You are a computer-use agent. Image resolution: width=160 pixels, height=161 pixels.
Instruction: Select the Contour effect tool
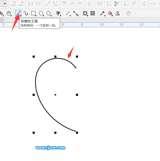click(x=85, y=13)
